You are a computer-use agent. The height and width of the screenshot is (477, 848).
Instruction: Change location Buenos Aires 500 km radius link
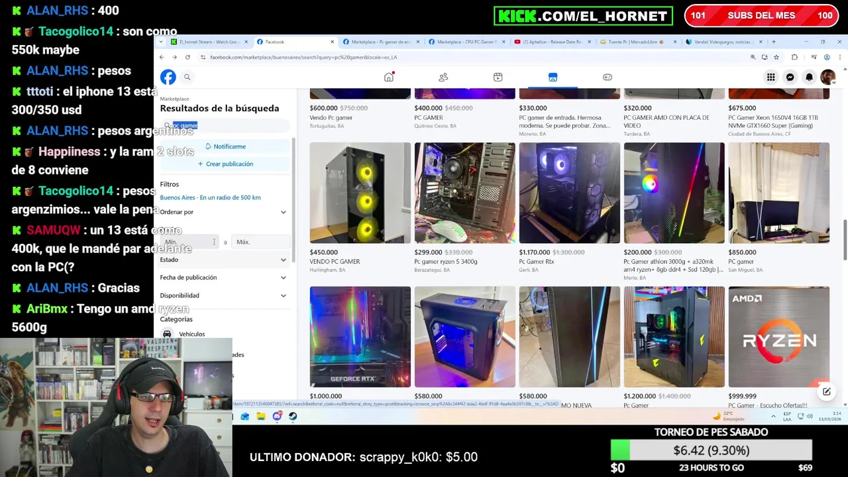pyautogui.click(x=210, y=197)
